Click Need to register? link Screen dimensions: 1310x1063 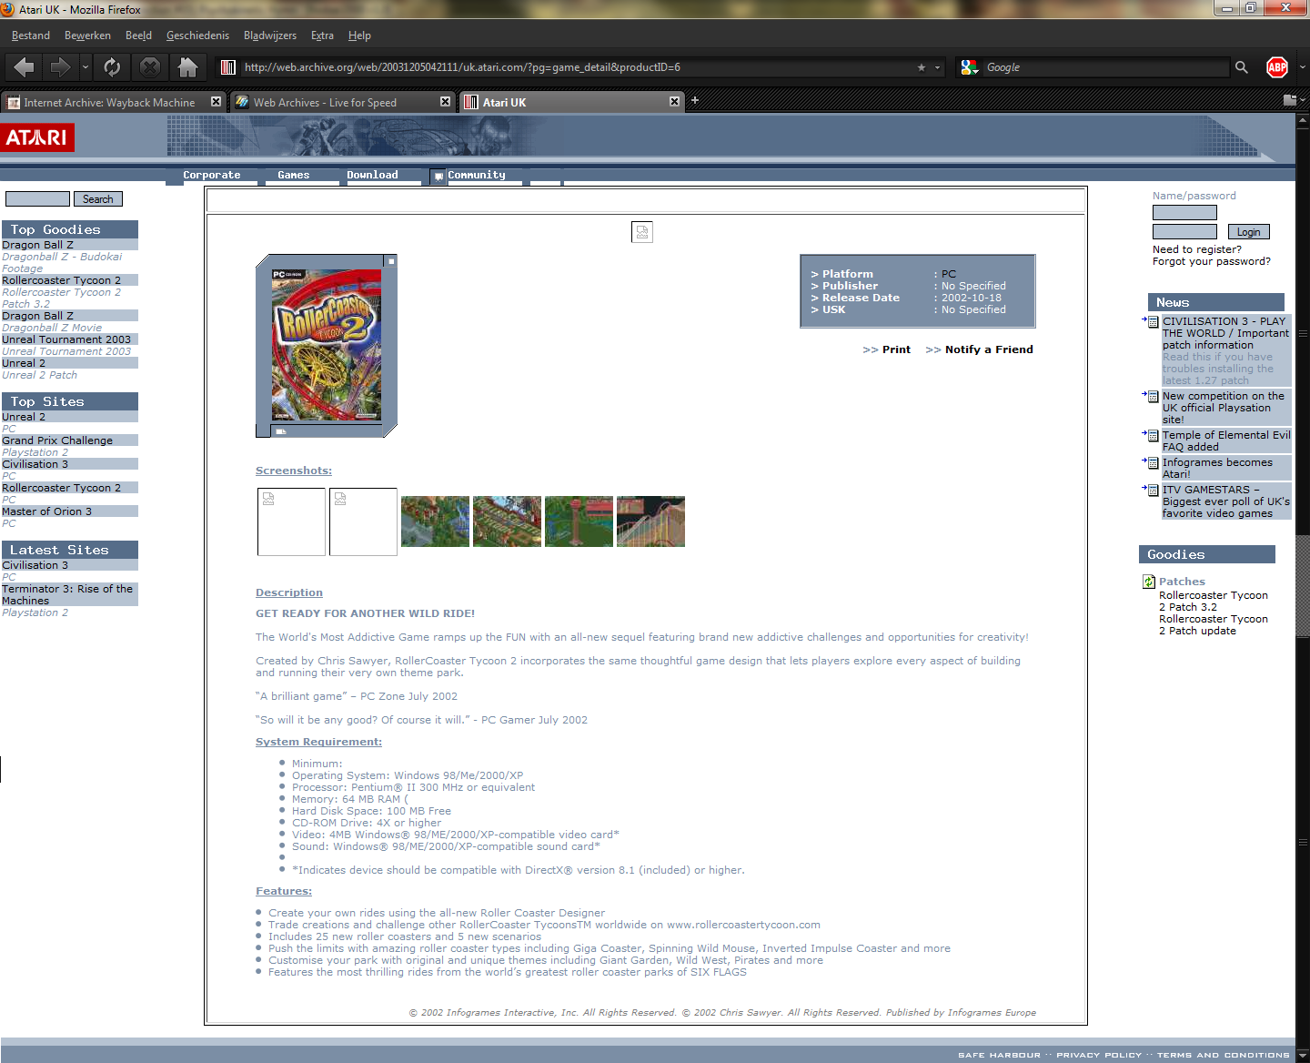click(1197, 249)
